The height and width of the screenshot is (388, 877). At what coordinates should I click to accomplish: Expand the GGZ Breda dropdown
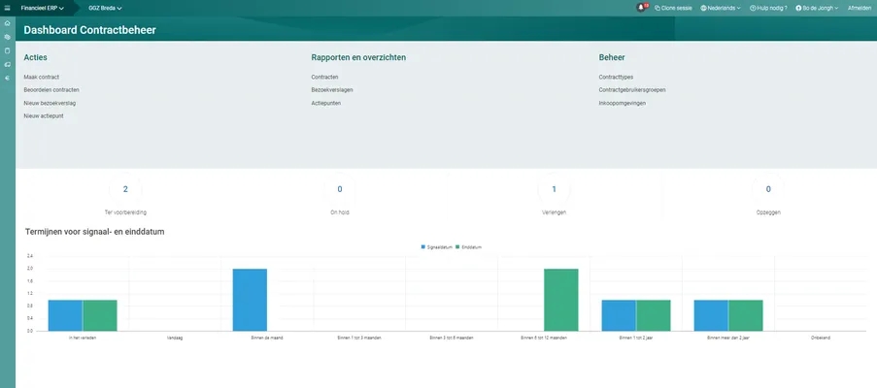point(105,8)
